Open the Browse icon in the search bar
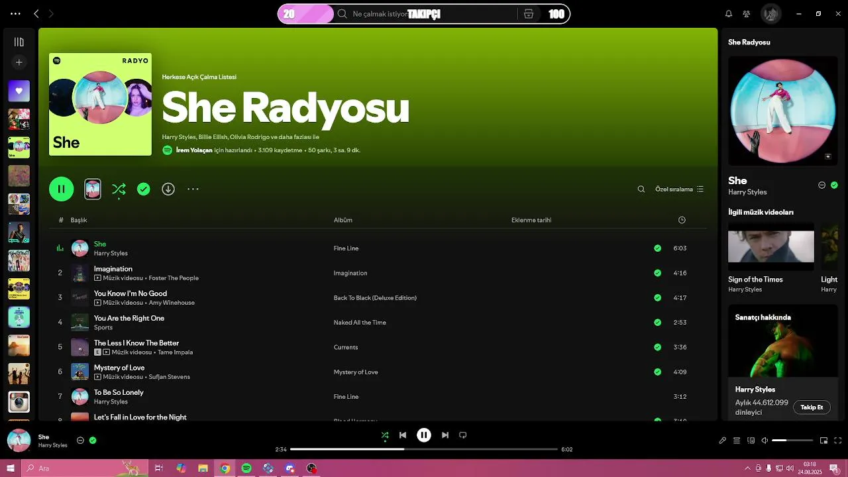 coord(529,14)
